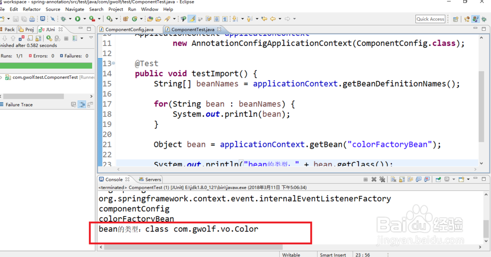The height and width of the screenshot is (257, 491).
Task: Open the Navigate menu
Action: 75,9
